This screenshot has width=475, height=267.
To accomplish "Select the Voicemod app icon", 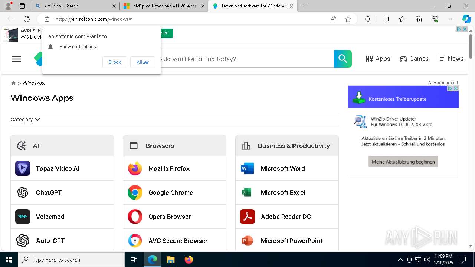I will 23,217.
